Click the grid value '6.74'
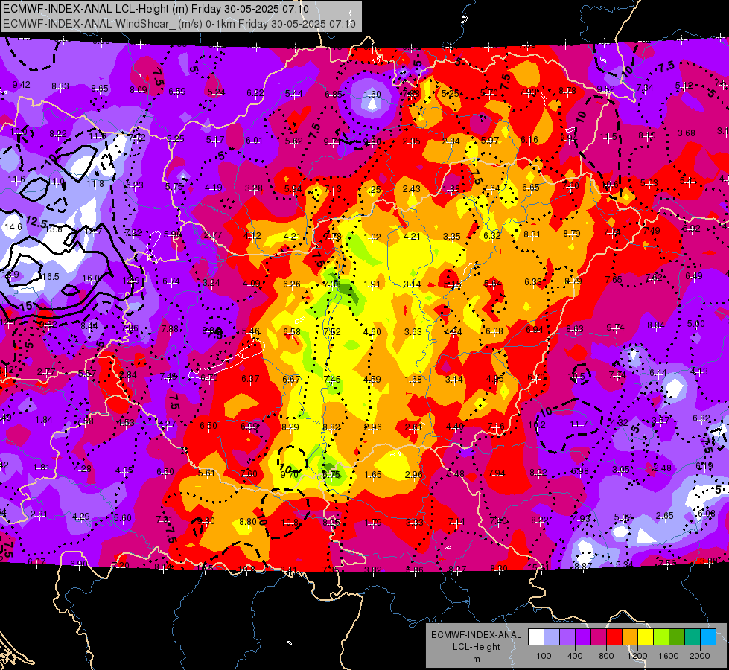729x670 pixels. [x=171, y=281]
